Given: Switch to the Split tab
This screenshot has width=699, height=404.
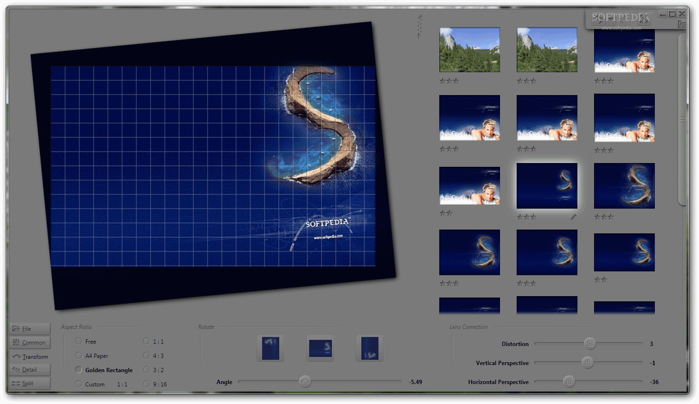Looking at the screenshot, I should [29, 384].
